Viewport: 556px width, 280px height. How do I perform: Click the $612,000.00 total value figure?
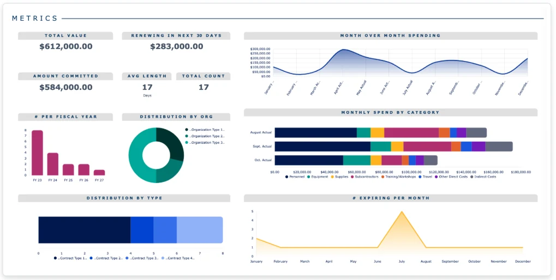[x=66, y=46]
